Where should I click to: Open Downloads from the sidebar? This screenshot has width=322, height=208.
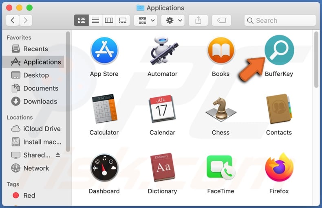[33, 101]
